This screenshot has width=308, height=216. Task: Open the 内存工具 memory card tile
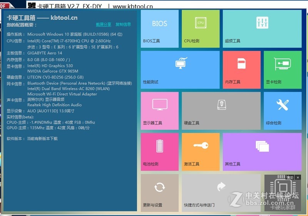click(x=242, y=70)
